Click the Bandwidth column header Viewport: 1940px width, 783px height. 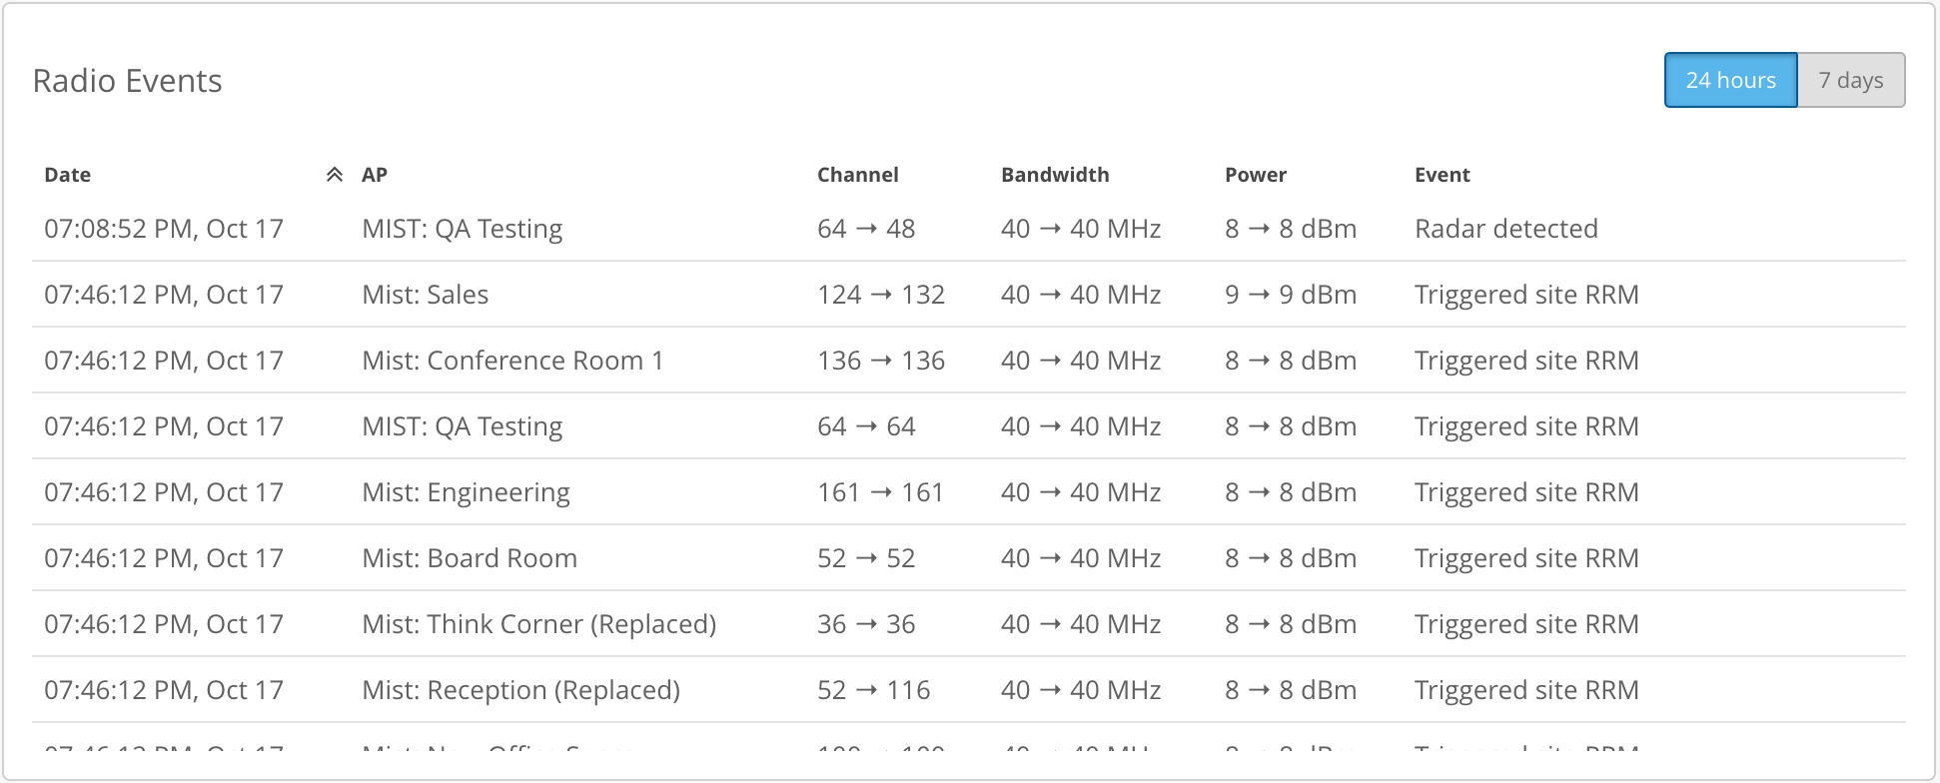[1055, 175]
